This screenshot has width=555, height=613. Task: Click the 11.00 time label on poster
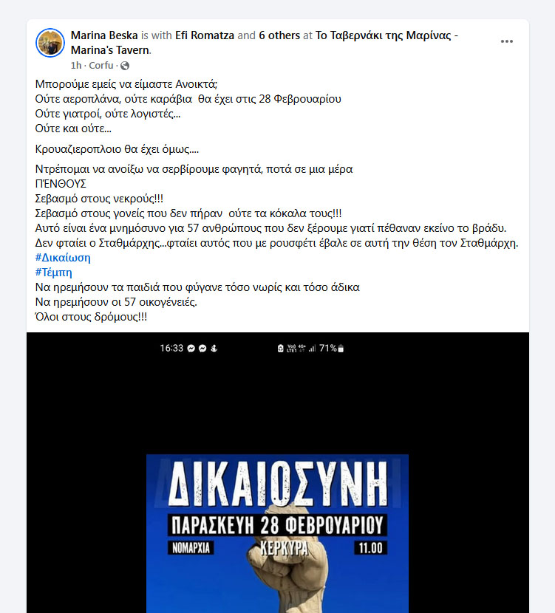pyautogui.click(x=370, y=548)
